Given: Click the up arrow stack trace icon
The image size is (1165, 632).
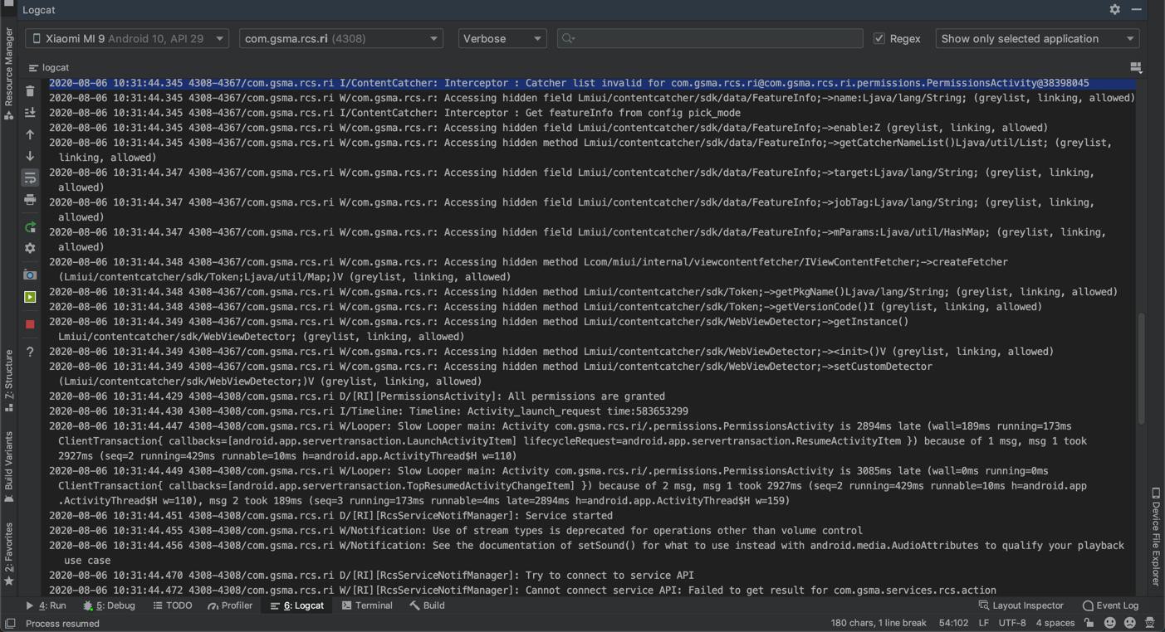Looking at the screenshot, I should coord(30,134).
